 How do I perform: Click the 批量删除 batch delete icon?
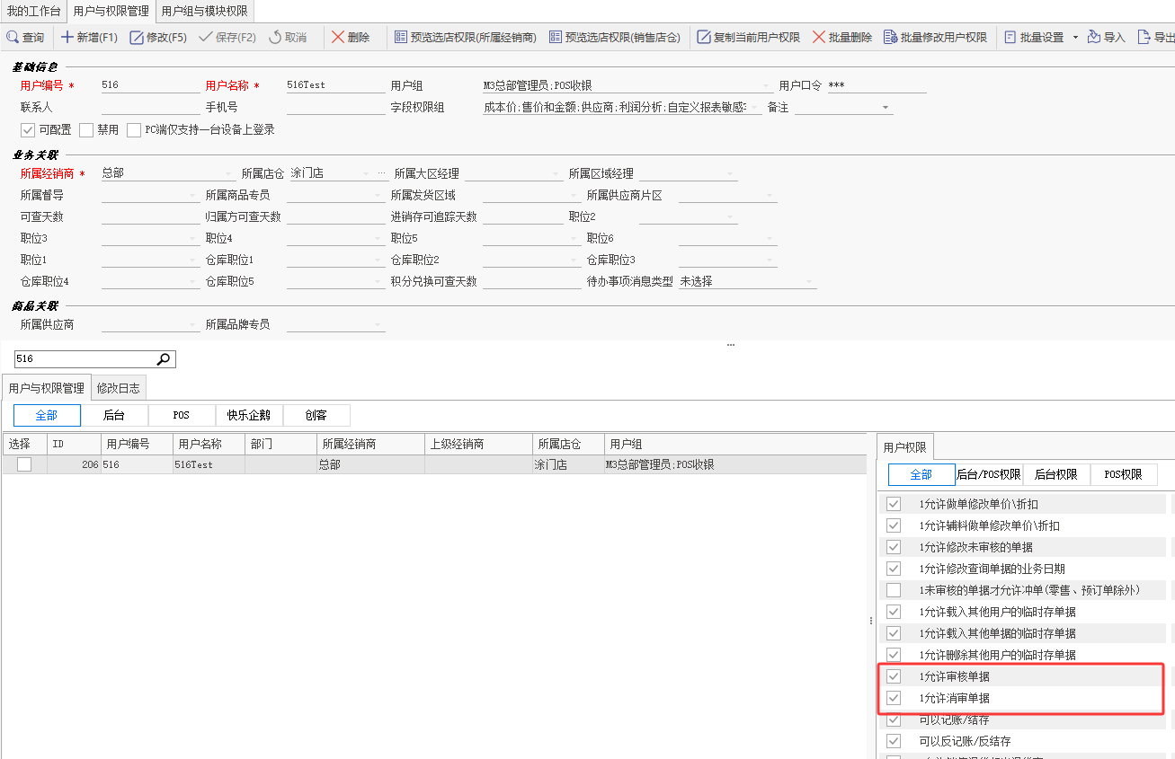click(x=818, y=38)
